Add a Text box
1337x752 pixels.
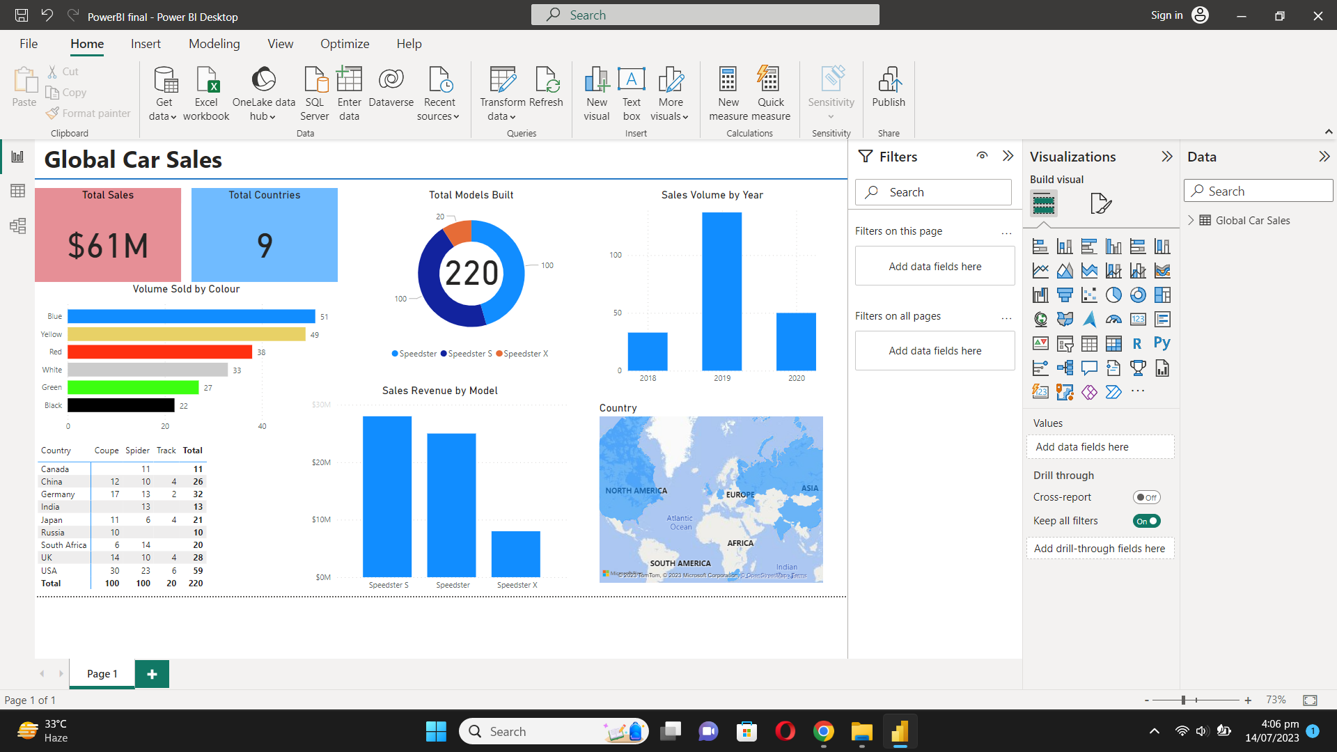632,93
